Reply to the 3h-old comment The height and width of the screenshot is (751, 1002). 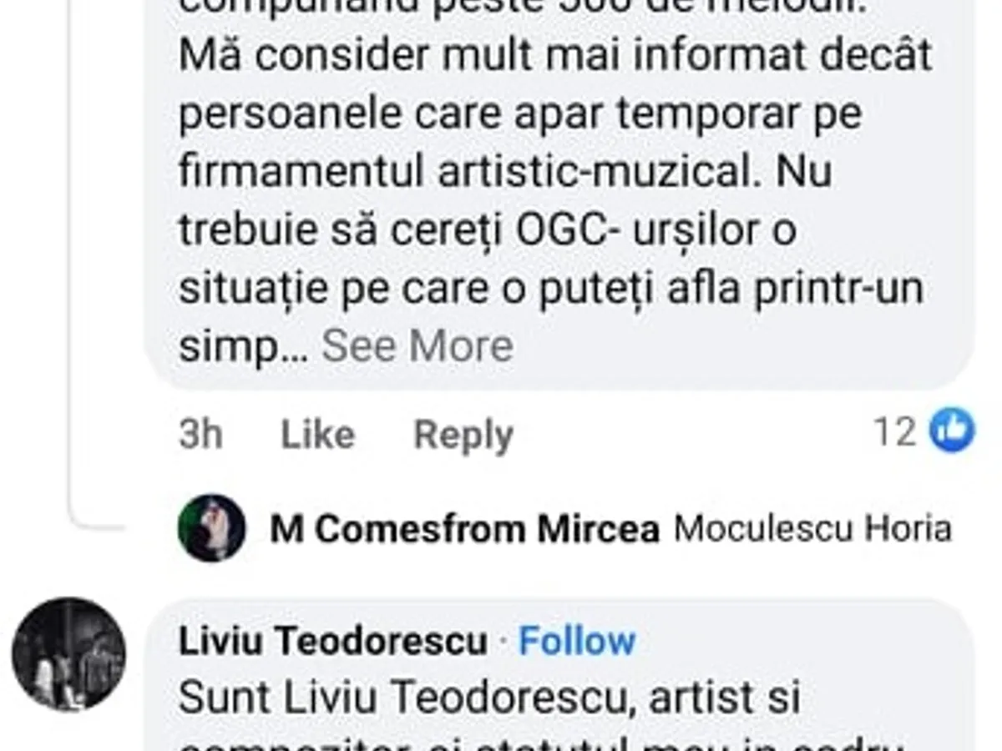click(x=463, y=435)
